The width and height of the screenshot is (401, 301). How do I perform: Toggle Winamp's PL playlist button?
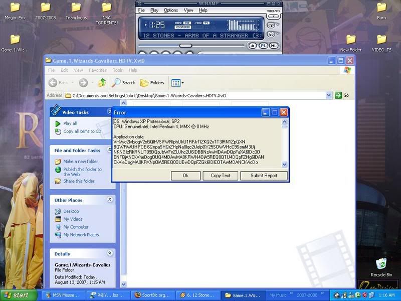pos(263,46)
